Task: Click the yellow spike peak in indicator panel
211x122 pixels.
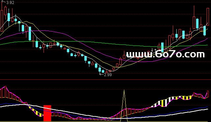Action: 124,90
